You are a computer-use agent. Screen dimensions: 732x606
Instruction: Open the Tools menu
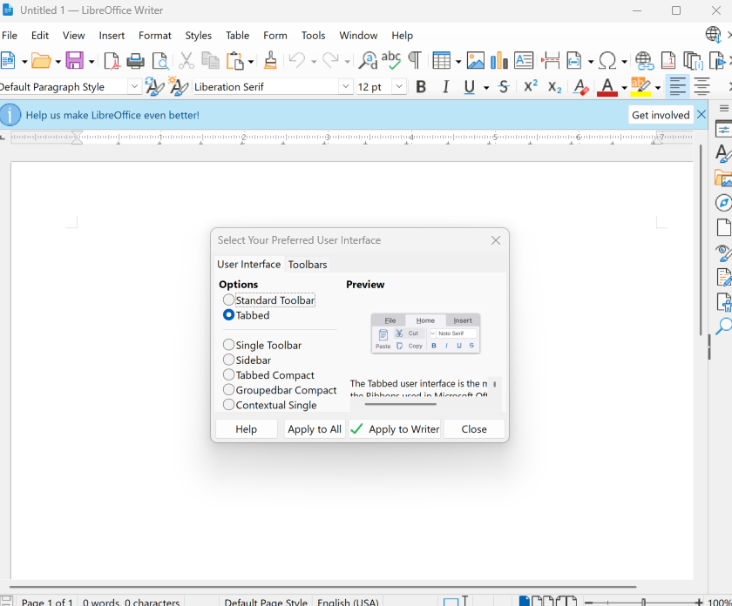click(x=313, y=36)
